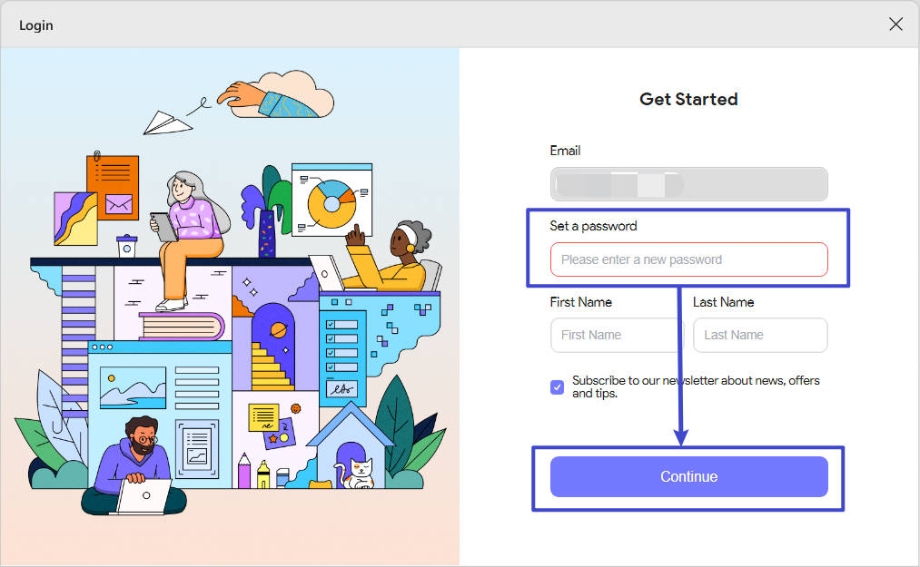Image resolution: width=920 pixels, height=567 pixels.
Task: Click the cat sitting in the doghouse
Action: 358,474
